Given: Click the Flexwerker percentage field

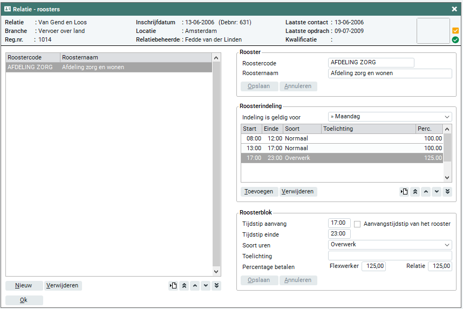Looking at the screenshot, I should pos(373,266).
